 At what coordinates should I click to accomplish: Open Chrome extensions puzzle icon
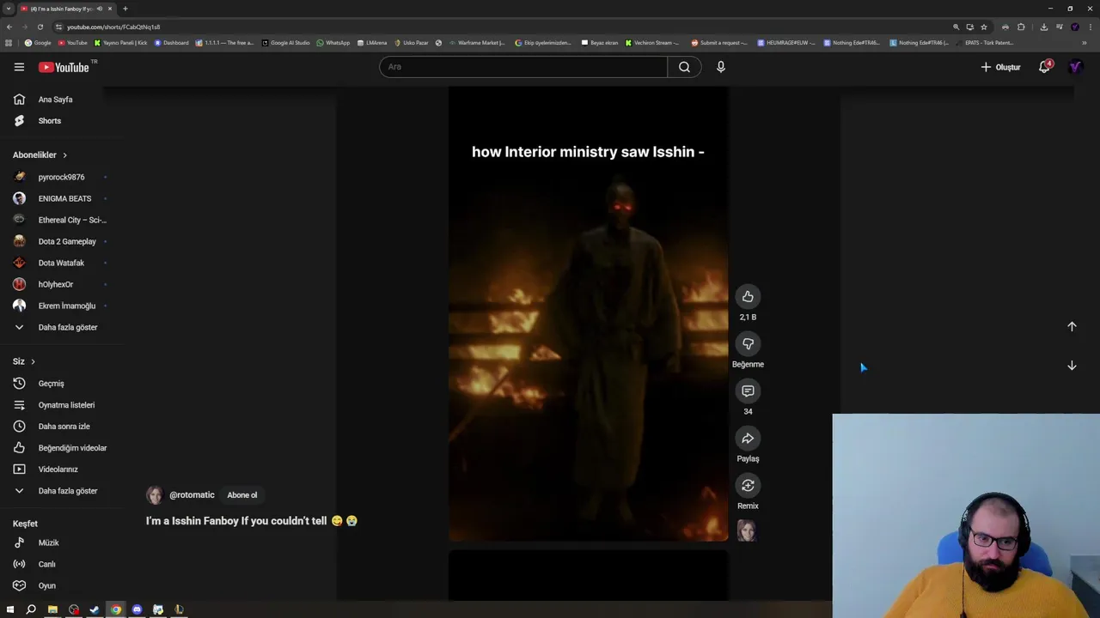(1021, 27)
